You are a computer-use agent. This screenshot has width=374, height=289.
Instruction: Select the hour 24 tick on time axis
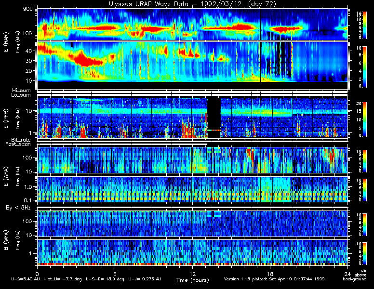[x=347, y=274]
